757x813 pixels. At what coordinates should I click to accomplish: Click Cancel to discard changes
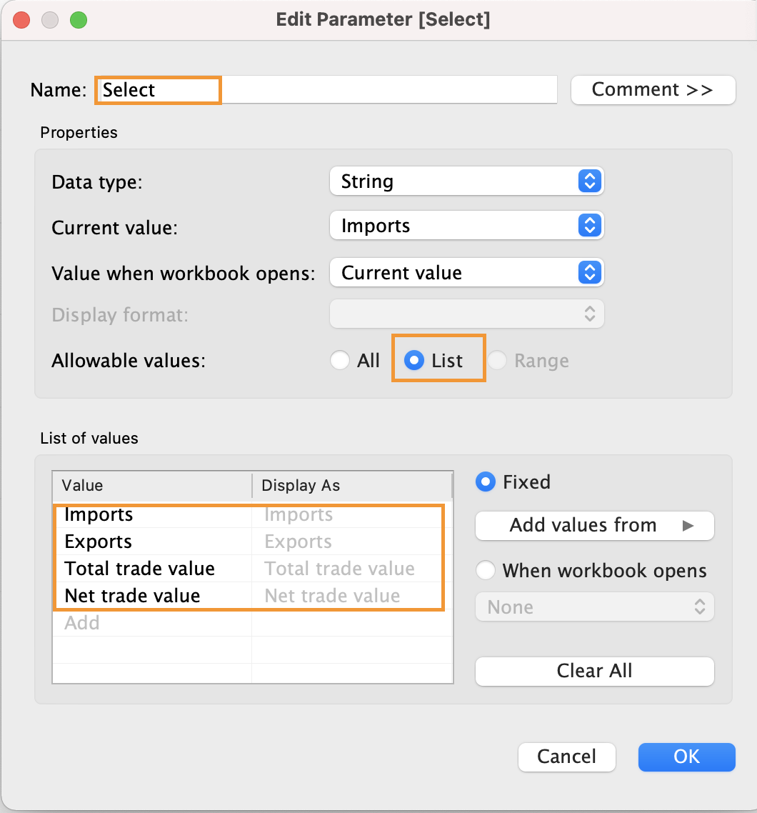coord(566,757)
